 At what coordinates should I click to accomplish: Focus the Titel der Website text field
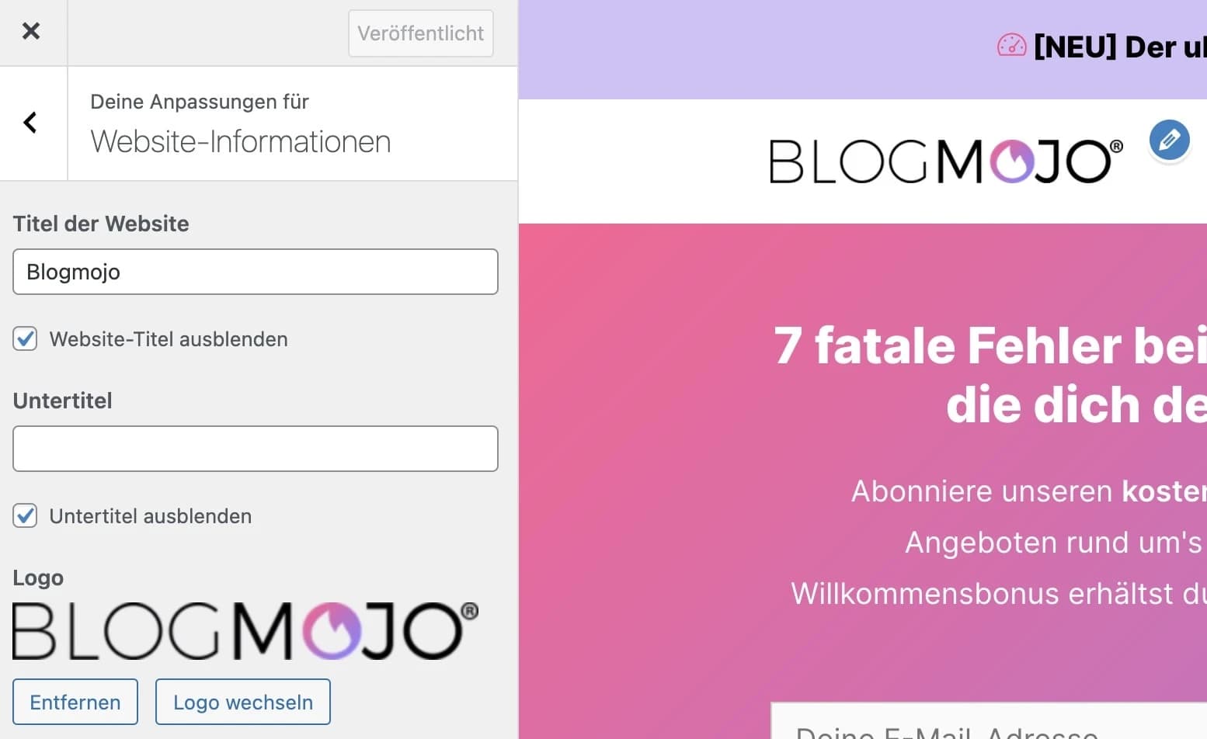(x=255, y=272)
